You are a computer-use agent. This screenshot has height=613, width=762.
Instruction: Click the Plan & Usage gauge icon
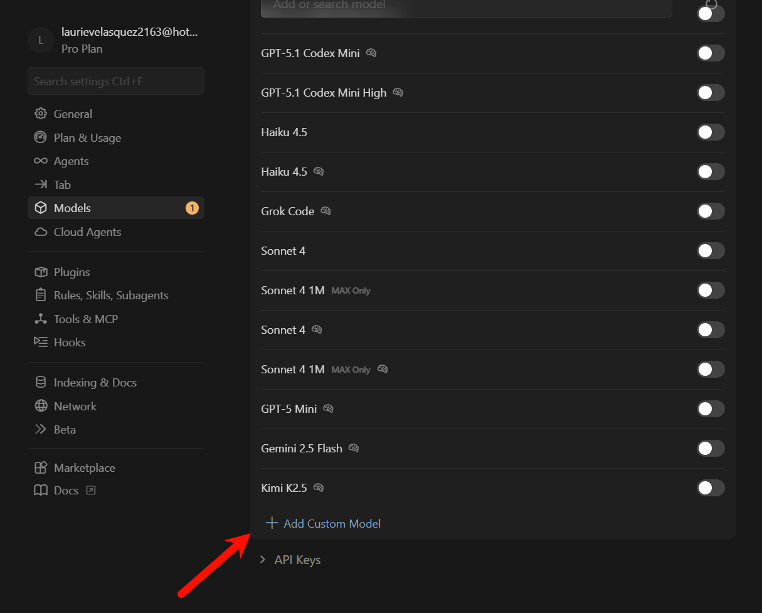click(41, 137)
